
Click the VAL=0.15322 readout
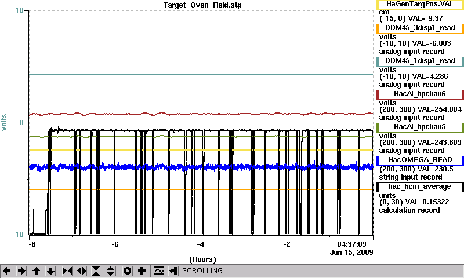click(427, 202)
